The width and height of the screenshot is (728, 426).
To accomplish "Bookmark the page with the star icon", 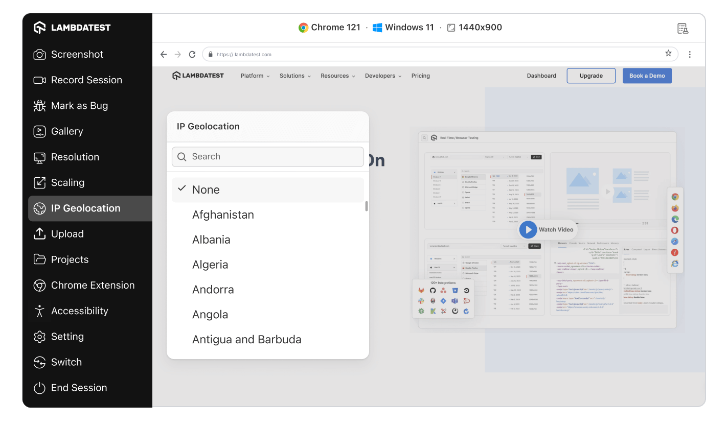I will tap(668, 54).
